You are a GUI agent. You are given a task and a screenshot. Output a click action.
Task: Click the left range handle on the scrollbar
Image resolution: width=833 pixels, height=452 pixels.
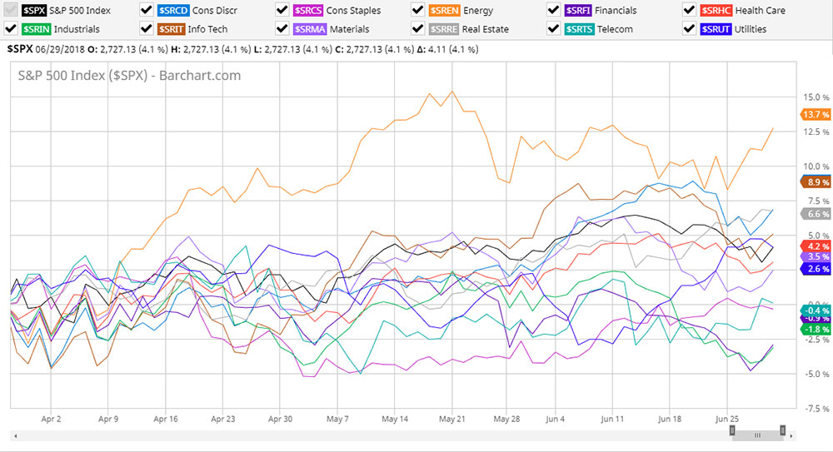point(732,431)
